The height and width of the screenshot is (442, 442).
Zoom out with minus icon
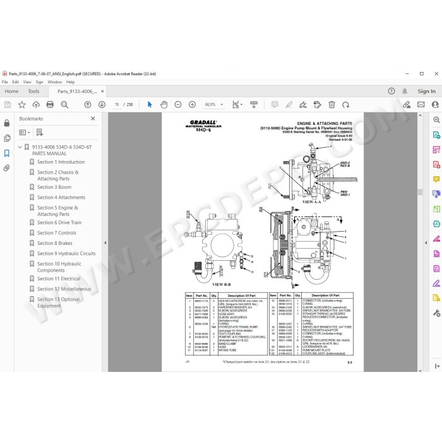click(178, 105)
